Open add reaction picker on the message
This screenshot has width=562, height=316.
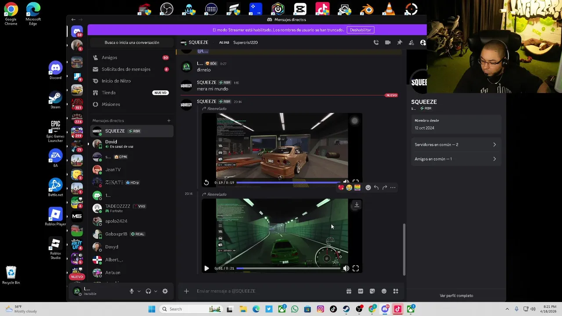368,187
